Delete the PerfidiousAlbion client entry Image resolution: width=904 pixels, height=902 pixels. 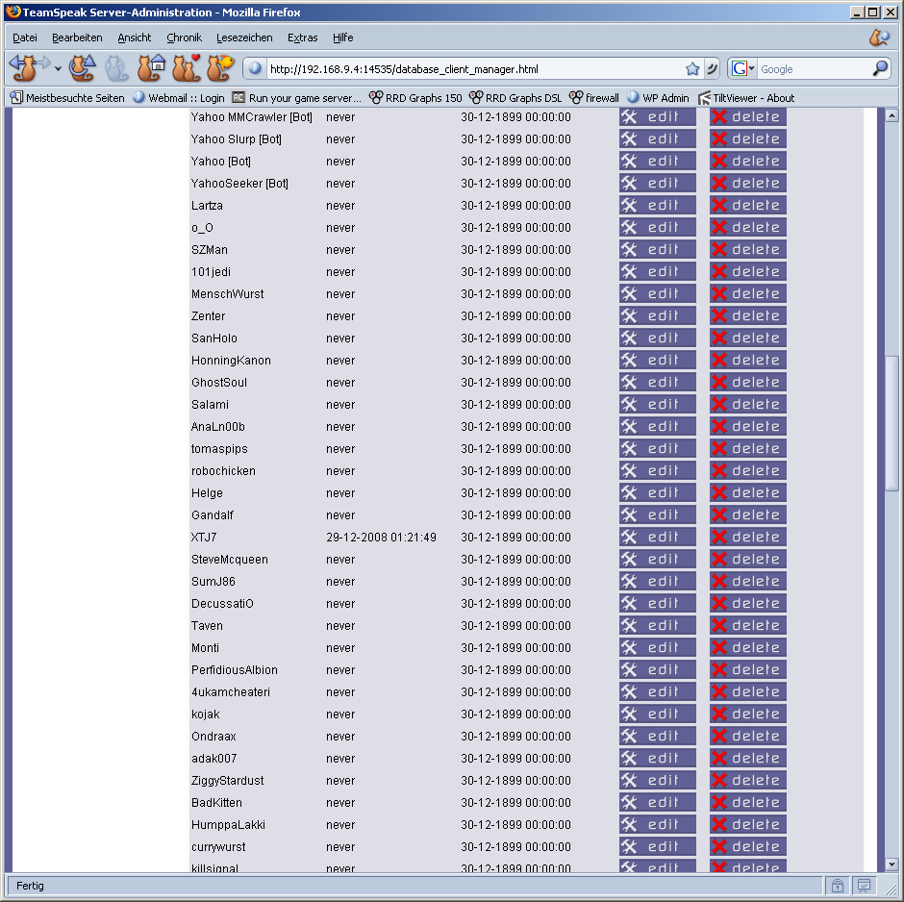[748, 669]
